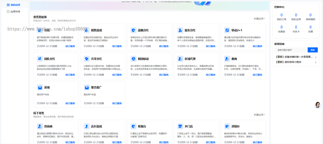Click the 搜索 button in 使用指南
The width and height of the screenshot is (323, 144).
pos(313,50)
